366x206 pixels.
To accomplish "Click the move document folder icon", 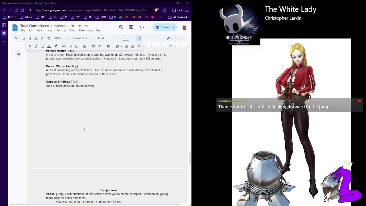I will coord(79,26).
